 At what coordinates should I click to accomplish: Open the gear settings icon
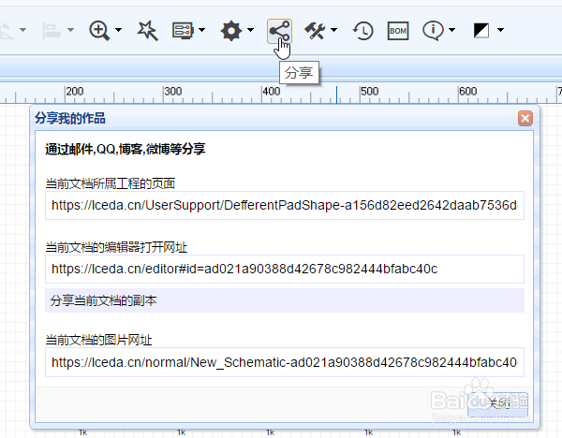tap(231, 31)
